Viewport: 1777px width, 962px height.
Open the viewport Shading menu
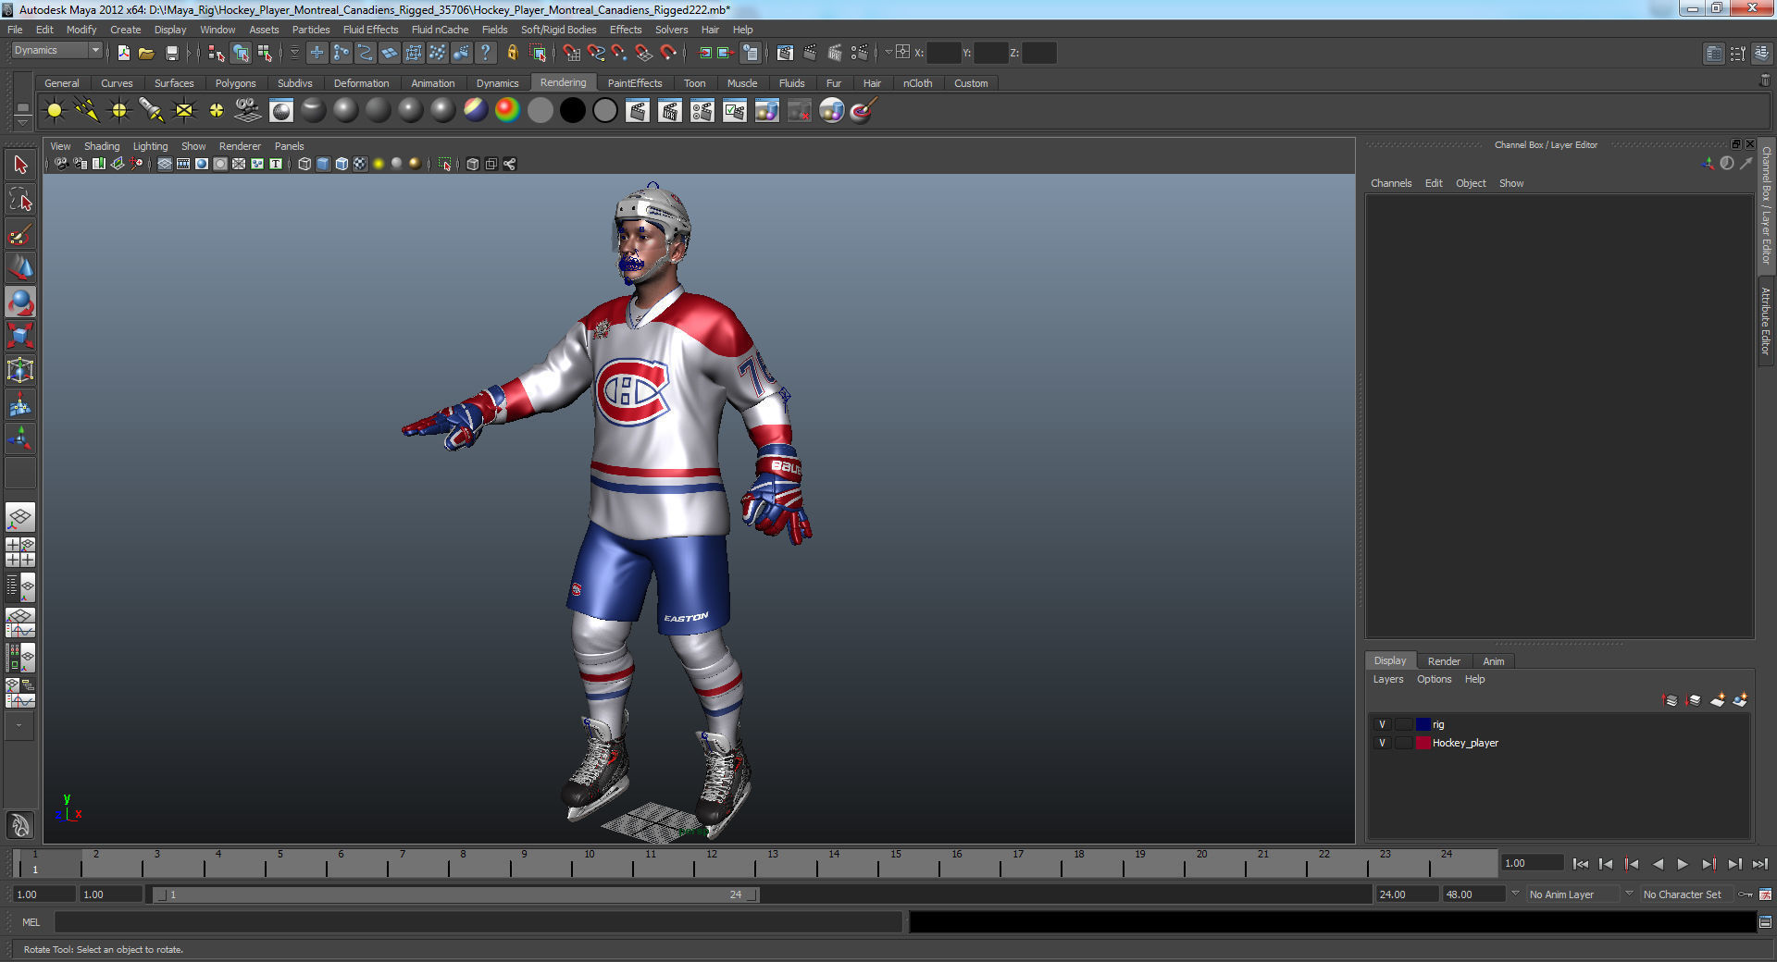(102, 146)
